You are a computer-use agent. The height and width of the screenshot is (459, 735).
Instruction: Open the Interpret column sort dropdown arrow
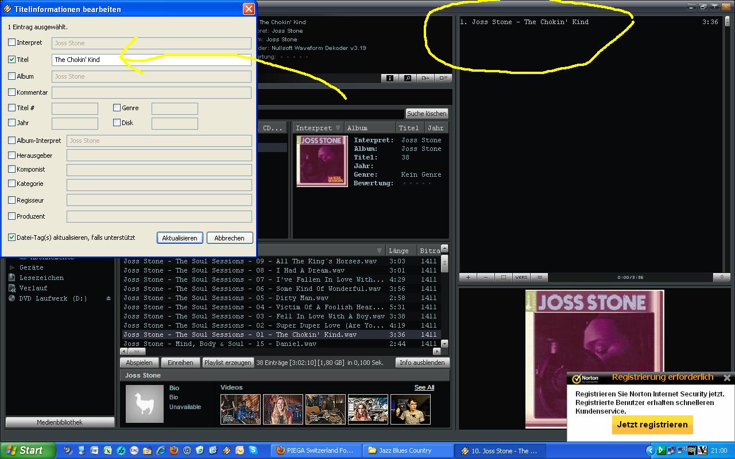[x=338, y=128]
